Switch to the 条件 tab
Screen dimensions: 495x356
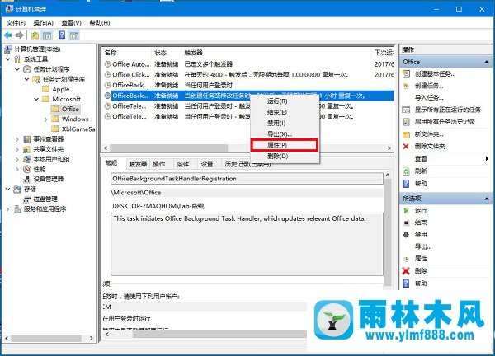tap(183, 164)
